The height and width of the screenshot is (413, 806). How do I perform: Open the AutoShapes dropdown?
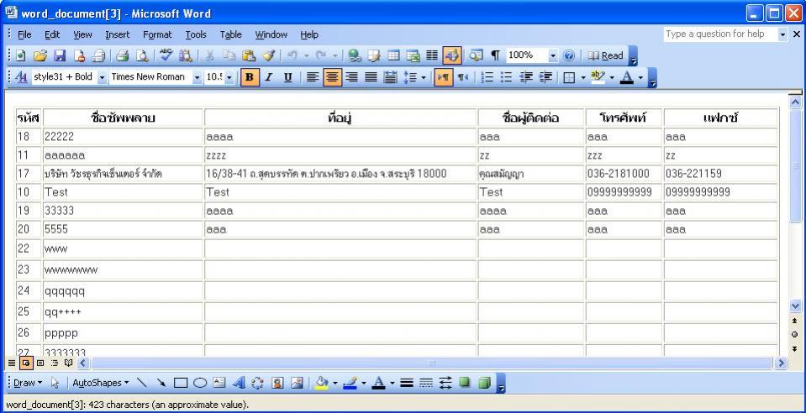click(x=101, y=383)
